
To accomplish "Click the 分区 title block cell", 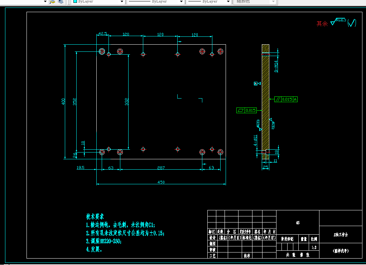I will 231,231.
